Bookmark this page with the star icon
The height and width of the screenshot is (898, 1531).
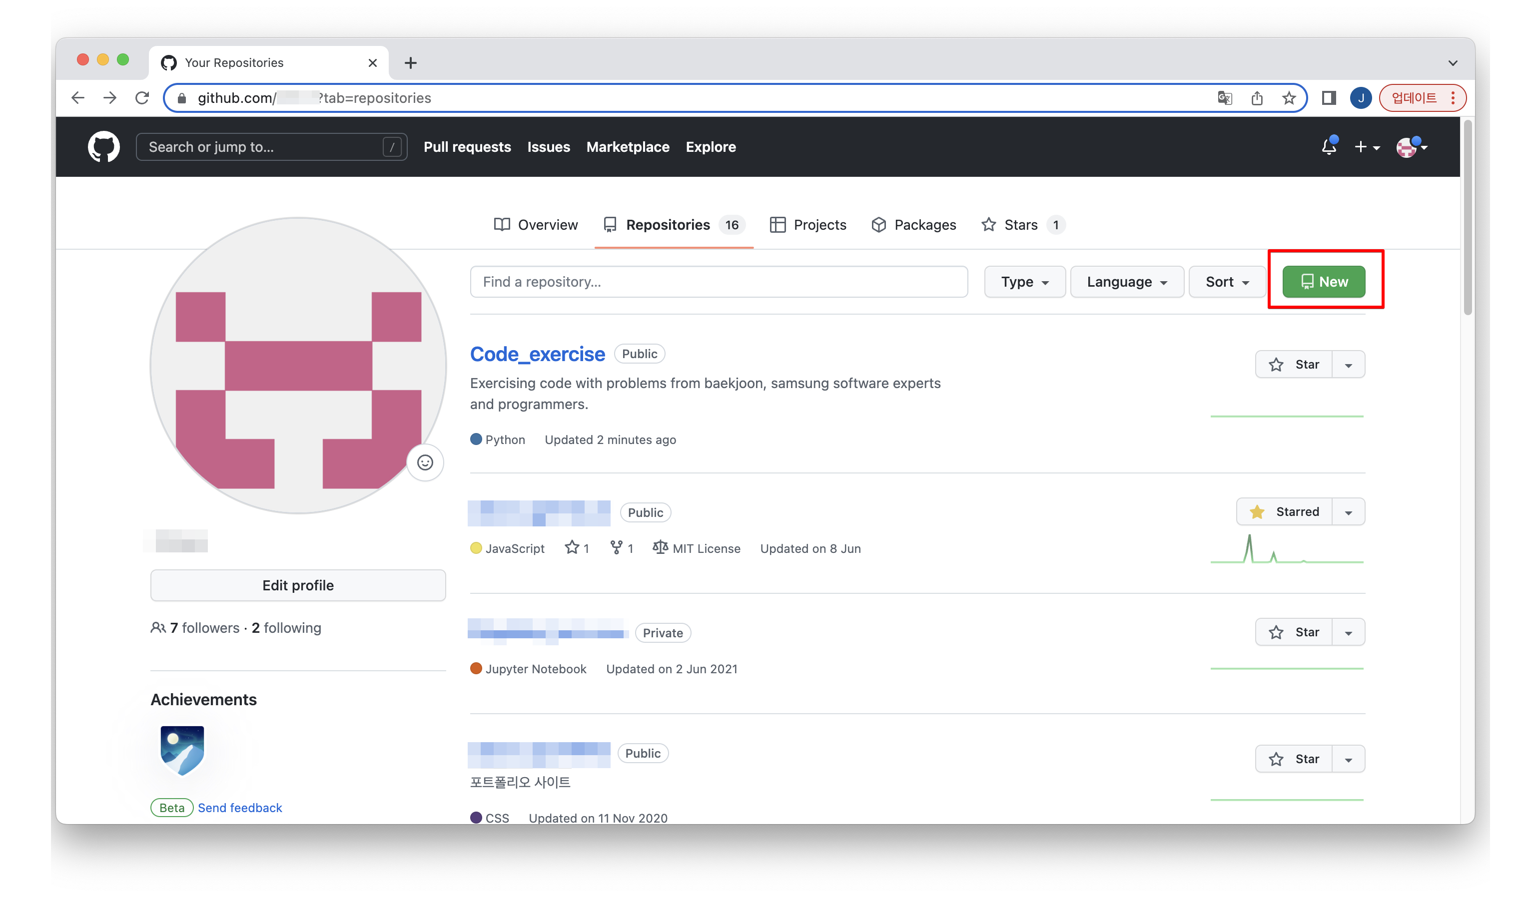pyautogui.click(x=1289, y=98)
